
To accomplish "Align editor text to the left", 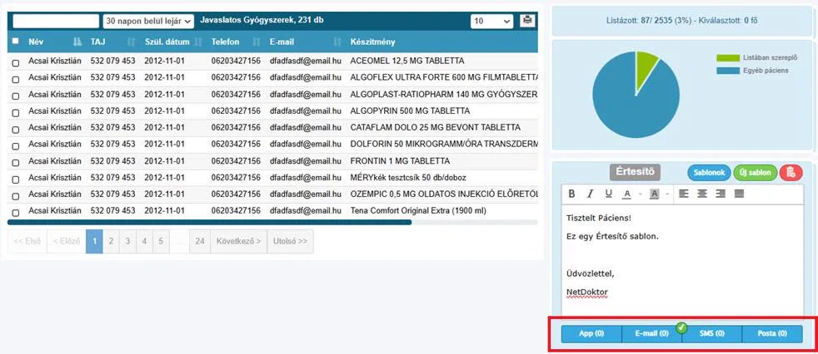I will point(683,194).
